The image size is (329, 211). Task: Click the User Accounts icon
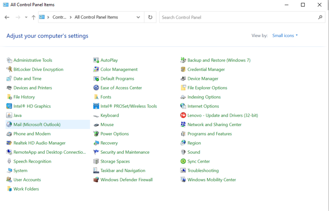point(9,180)
